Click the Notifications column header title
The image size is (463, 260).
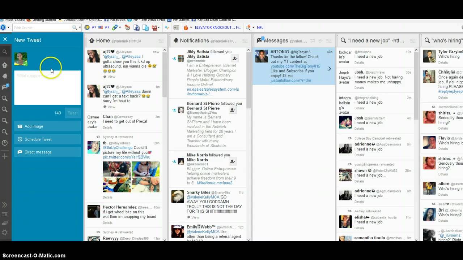click(194, 40)
